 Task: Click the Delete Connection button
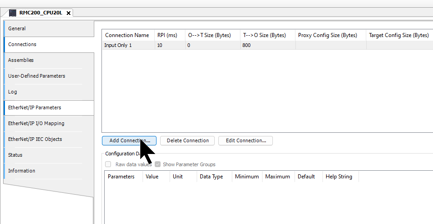[188, 140]
